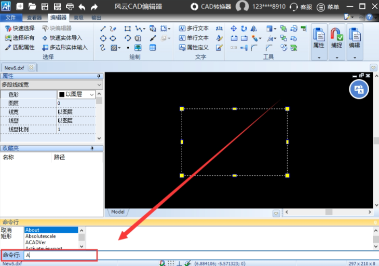379x266 pixels.
Task: Click the CAD转换器 converter icon in title bar
Action: point(194,7)
